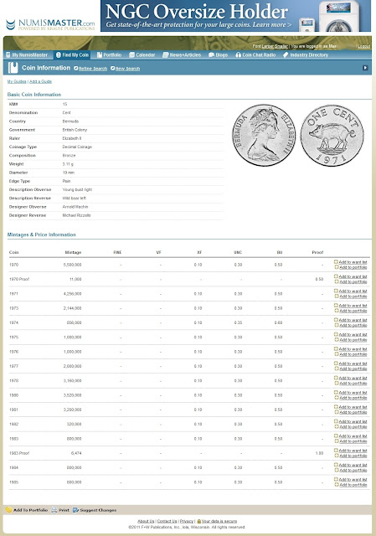This screenshot has width=376, height=536.
Task: Click the Add to Portfolio button at bottom
Action: point(27,510)
